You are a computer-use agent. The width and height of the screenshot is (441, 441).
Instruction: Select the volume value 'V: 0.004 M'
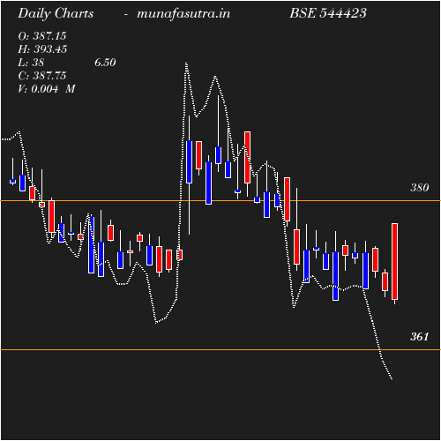pos(47,89)
